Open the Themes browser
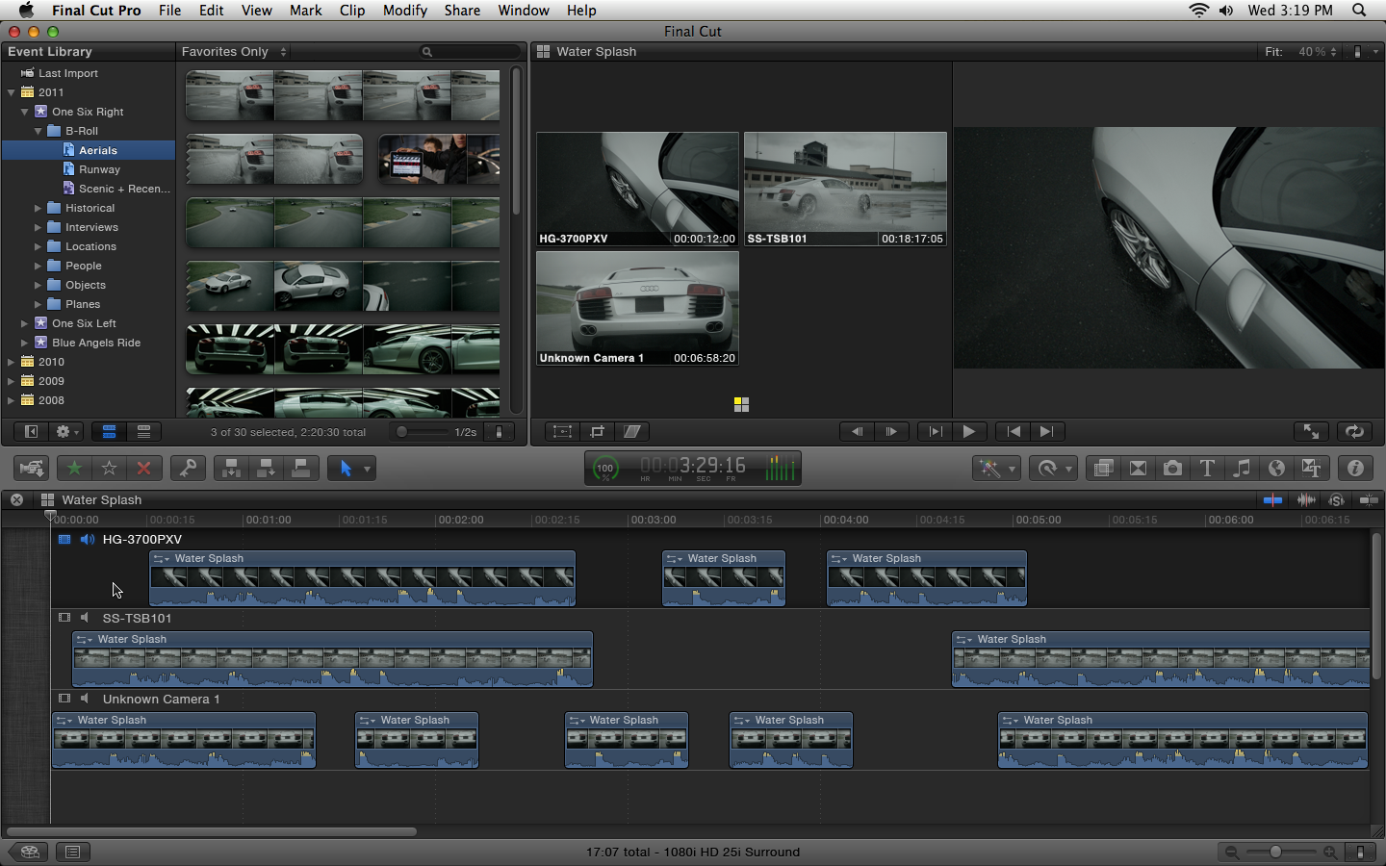The image size is (1386, 866). click(1311, 469)
